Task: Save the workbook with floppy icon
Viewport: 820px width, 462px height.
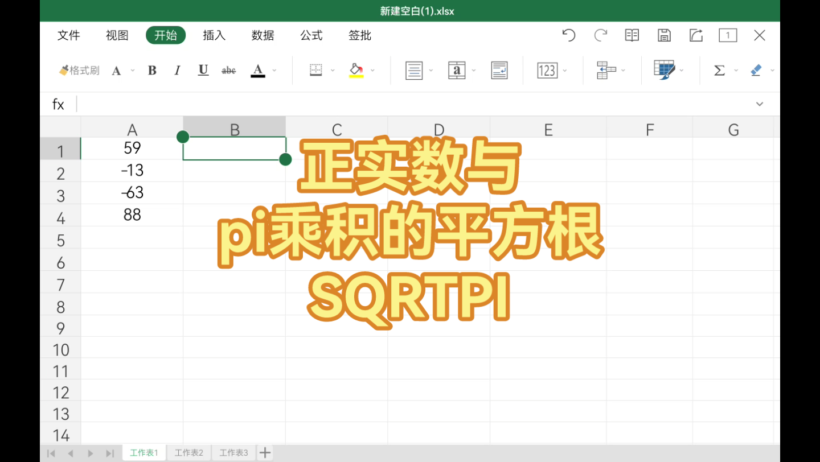Action: [x=664, y=35]
